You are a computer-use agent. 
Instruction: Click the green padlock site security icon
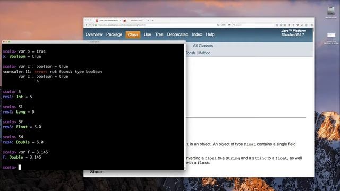pyautogui.click(x=96, y=25)
